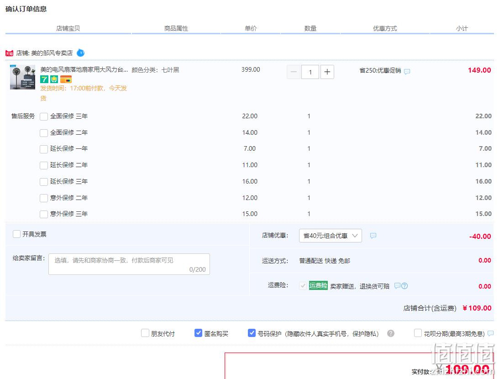Click the 省250:优惠促销 promotion text
This screenshot has width=499, height=379.
click(x=380, y=70)
